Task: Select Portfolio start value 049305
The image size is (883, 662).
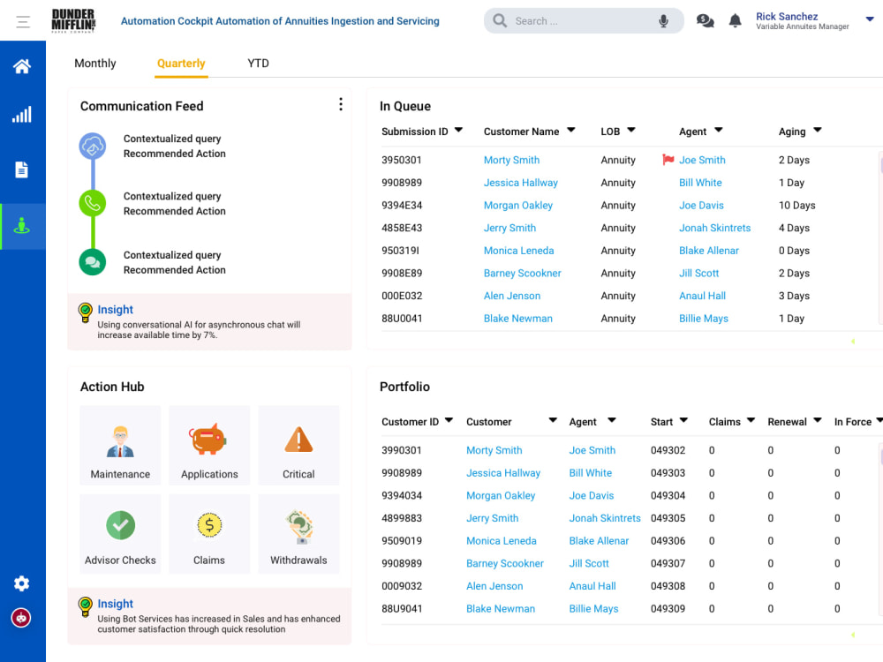Action: point(668,518)
